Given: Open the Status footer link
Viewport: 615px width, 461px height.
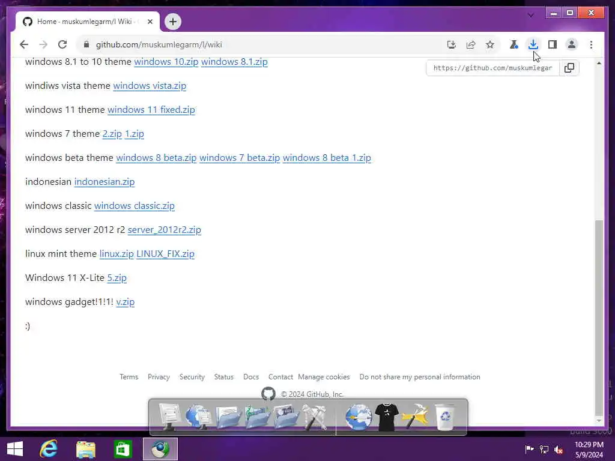Looking at the screenshot, I should [x=223, y=377].
